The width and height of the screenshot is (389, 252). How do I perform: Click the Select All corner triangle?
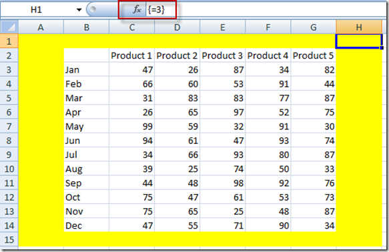(9, 27)
